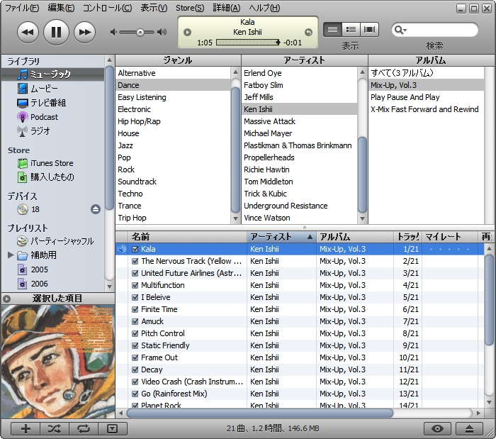Screen dimensions: 496x439
Task: Open the search magnifier dropdown
Action: (x=400, y=30)
